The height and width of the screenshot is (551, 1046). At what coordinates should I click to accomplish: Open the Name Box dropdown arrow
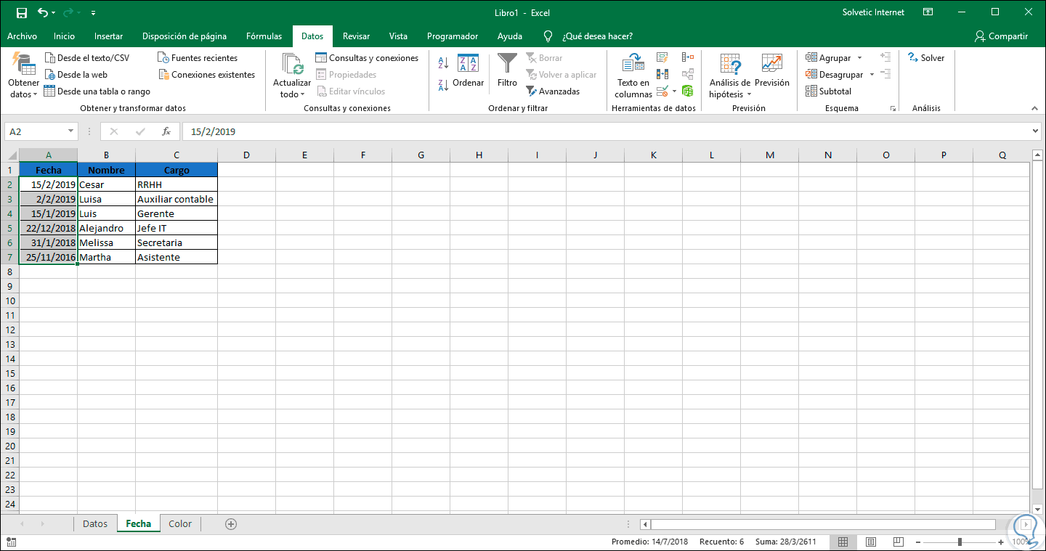(70, 131)
